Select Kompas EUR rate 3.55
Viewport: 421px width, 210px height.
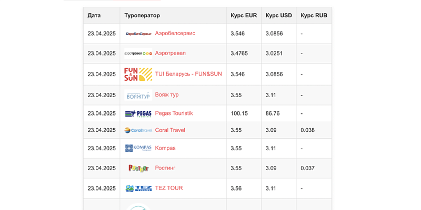(236, 149)
